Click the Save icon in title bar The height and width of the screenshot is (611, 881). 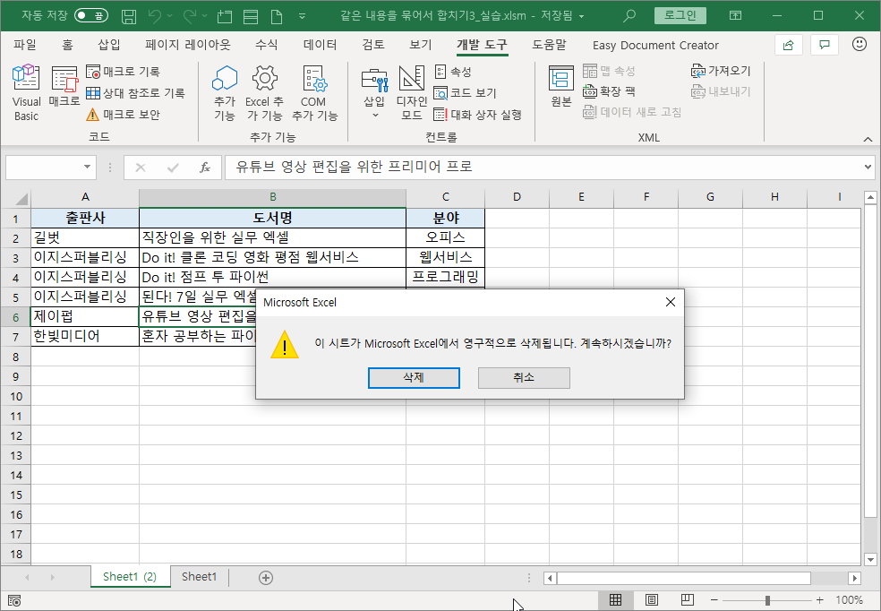click(129, 16)
